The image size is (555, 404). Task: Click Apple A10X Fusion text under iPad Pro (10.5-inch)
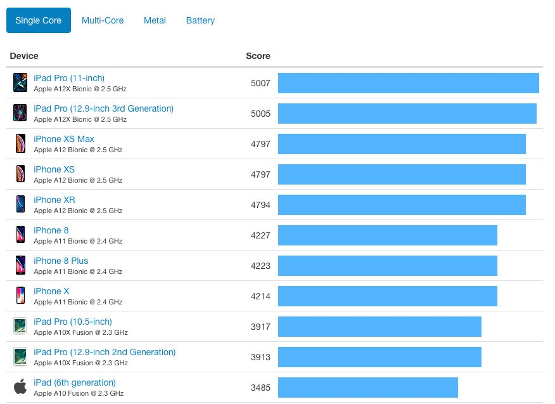(x=80, y=333)
